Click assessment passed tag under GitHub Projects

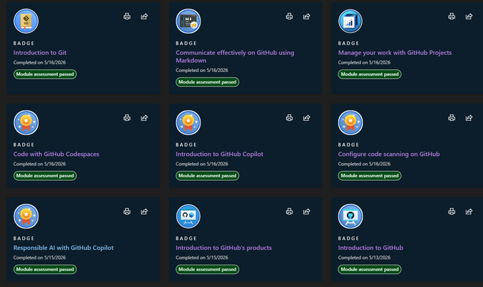coord(369,74)
